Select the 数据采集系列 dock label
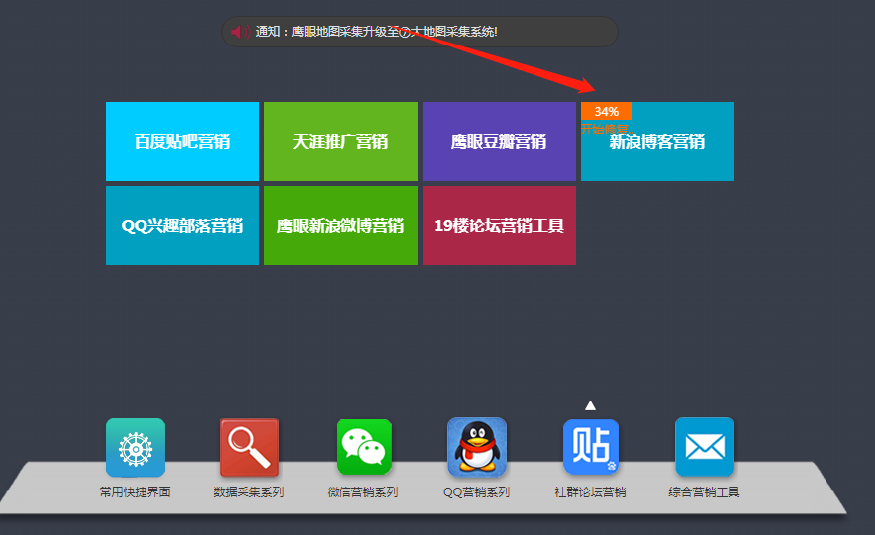 [x=248, y=492]
